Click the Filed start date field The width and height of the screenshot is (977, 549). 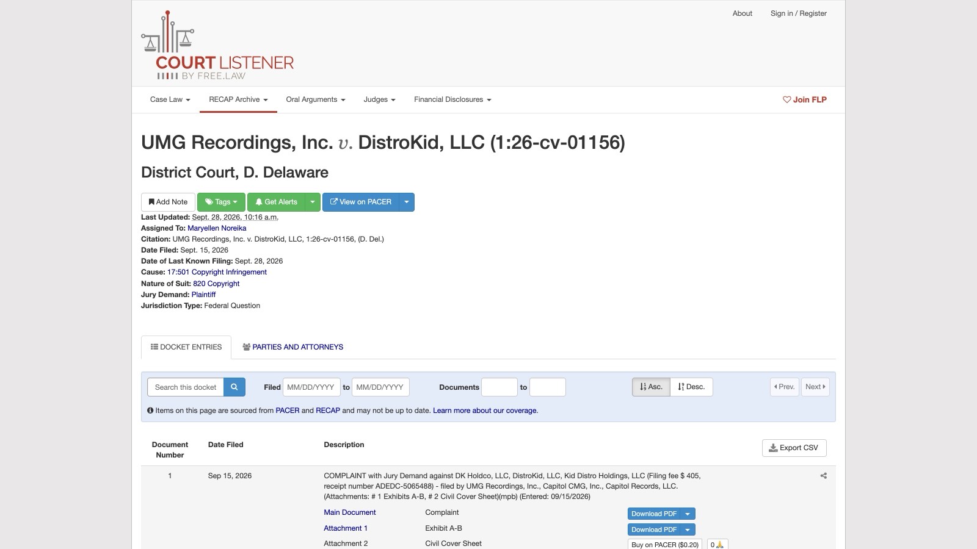coord(311,387)
